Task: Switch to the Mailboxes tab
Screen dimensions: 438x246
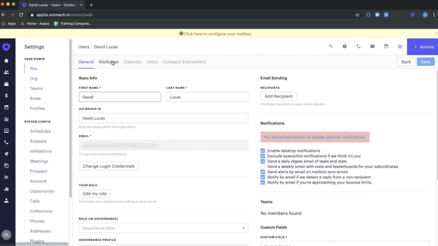Action: tap(109, 62)
